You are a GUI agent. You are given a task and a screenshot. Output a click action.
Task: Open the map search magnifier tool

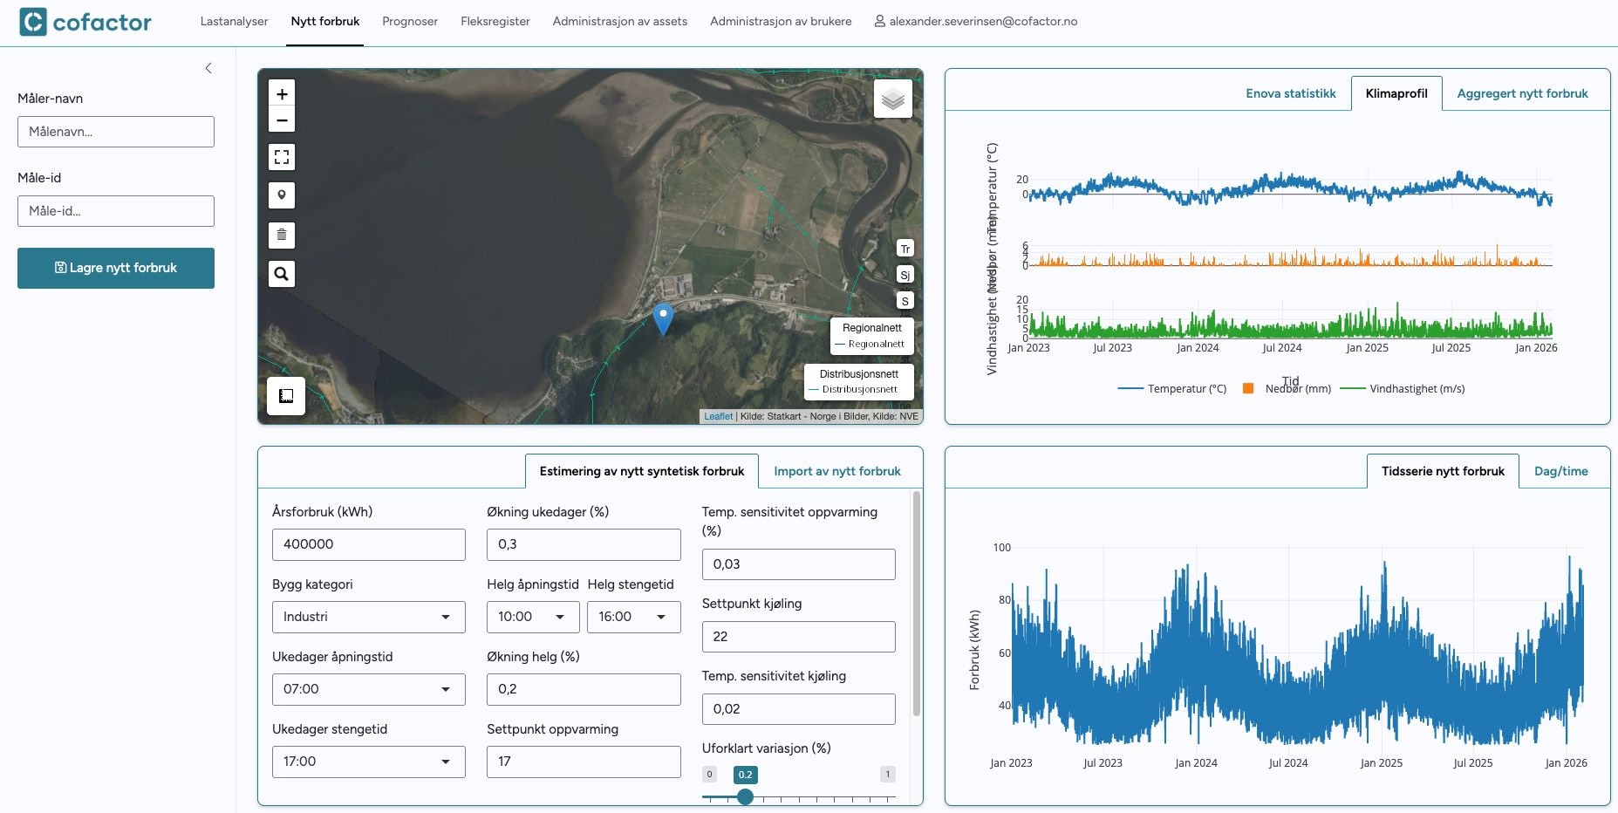pyautogui.click(x=282, y=274)
